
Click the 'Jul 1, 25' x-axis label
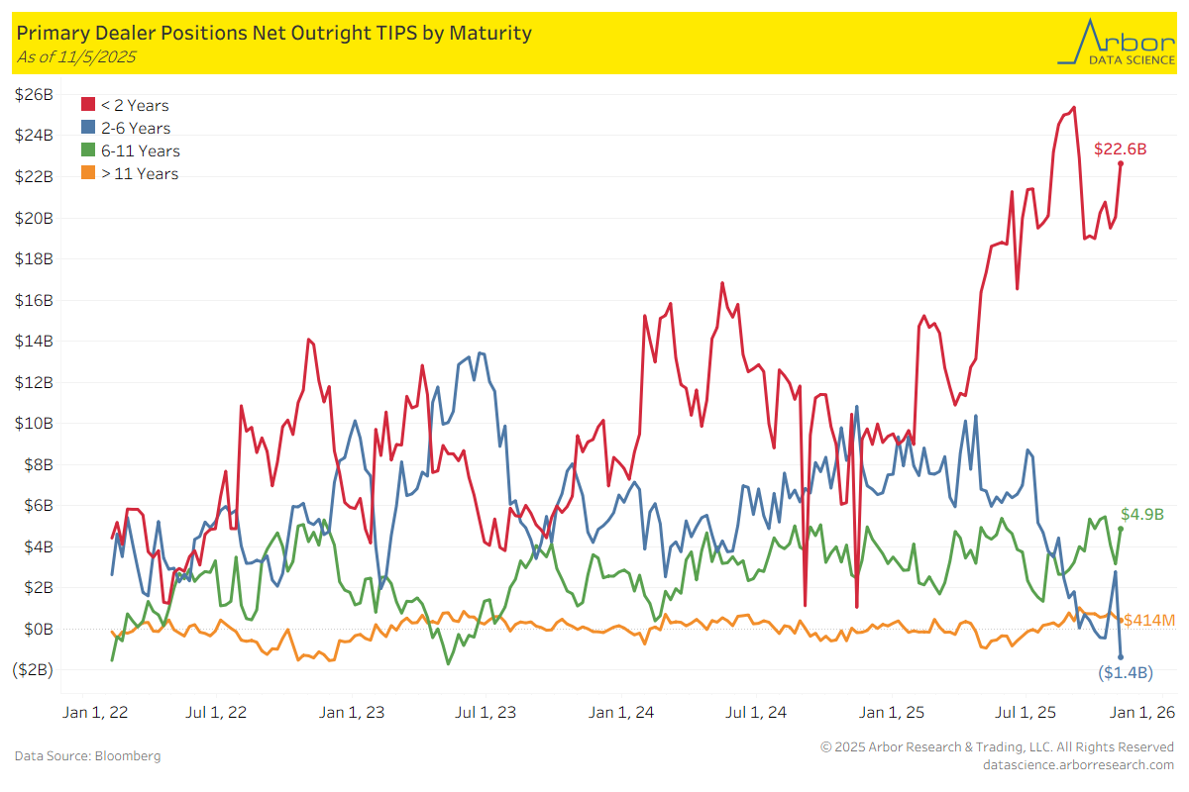pyautogui.click(x=1025, y=712)
